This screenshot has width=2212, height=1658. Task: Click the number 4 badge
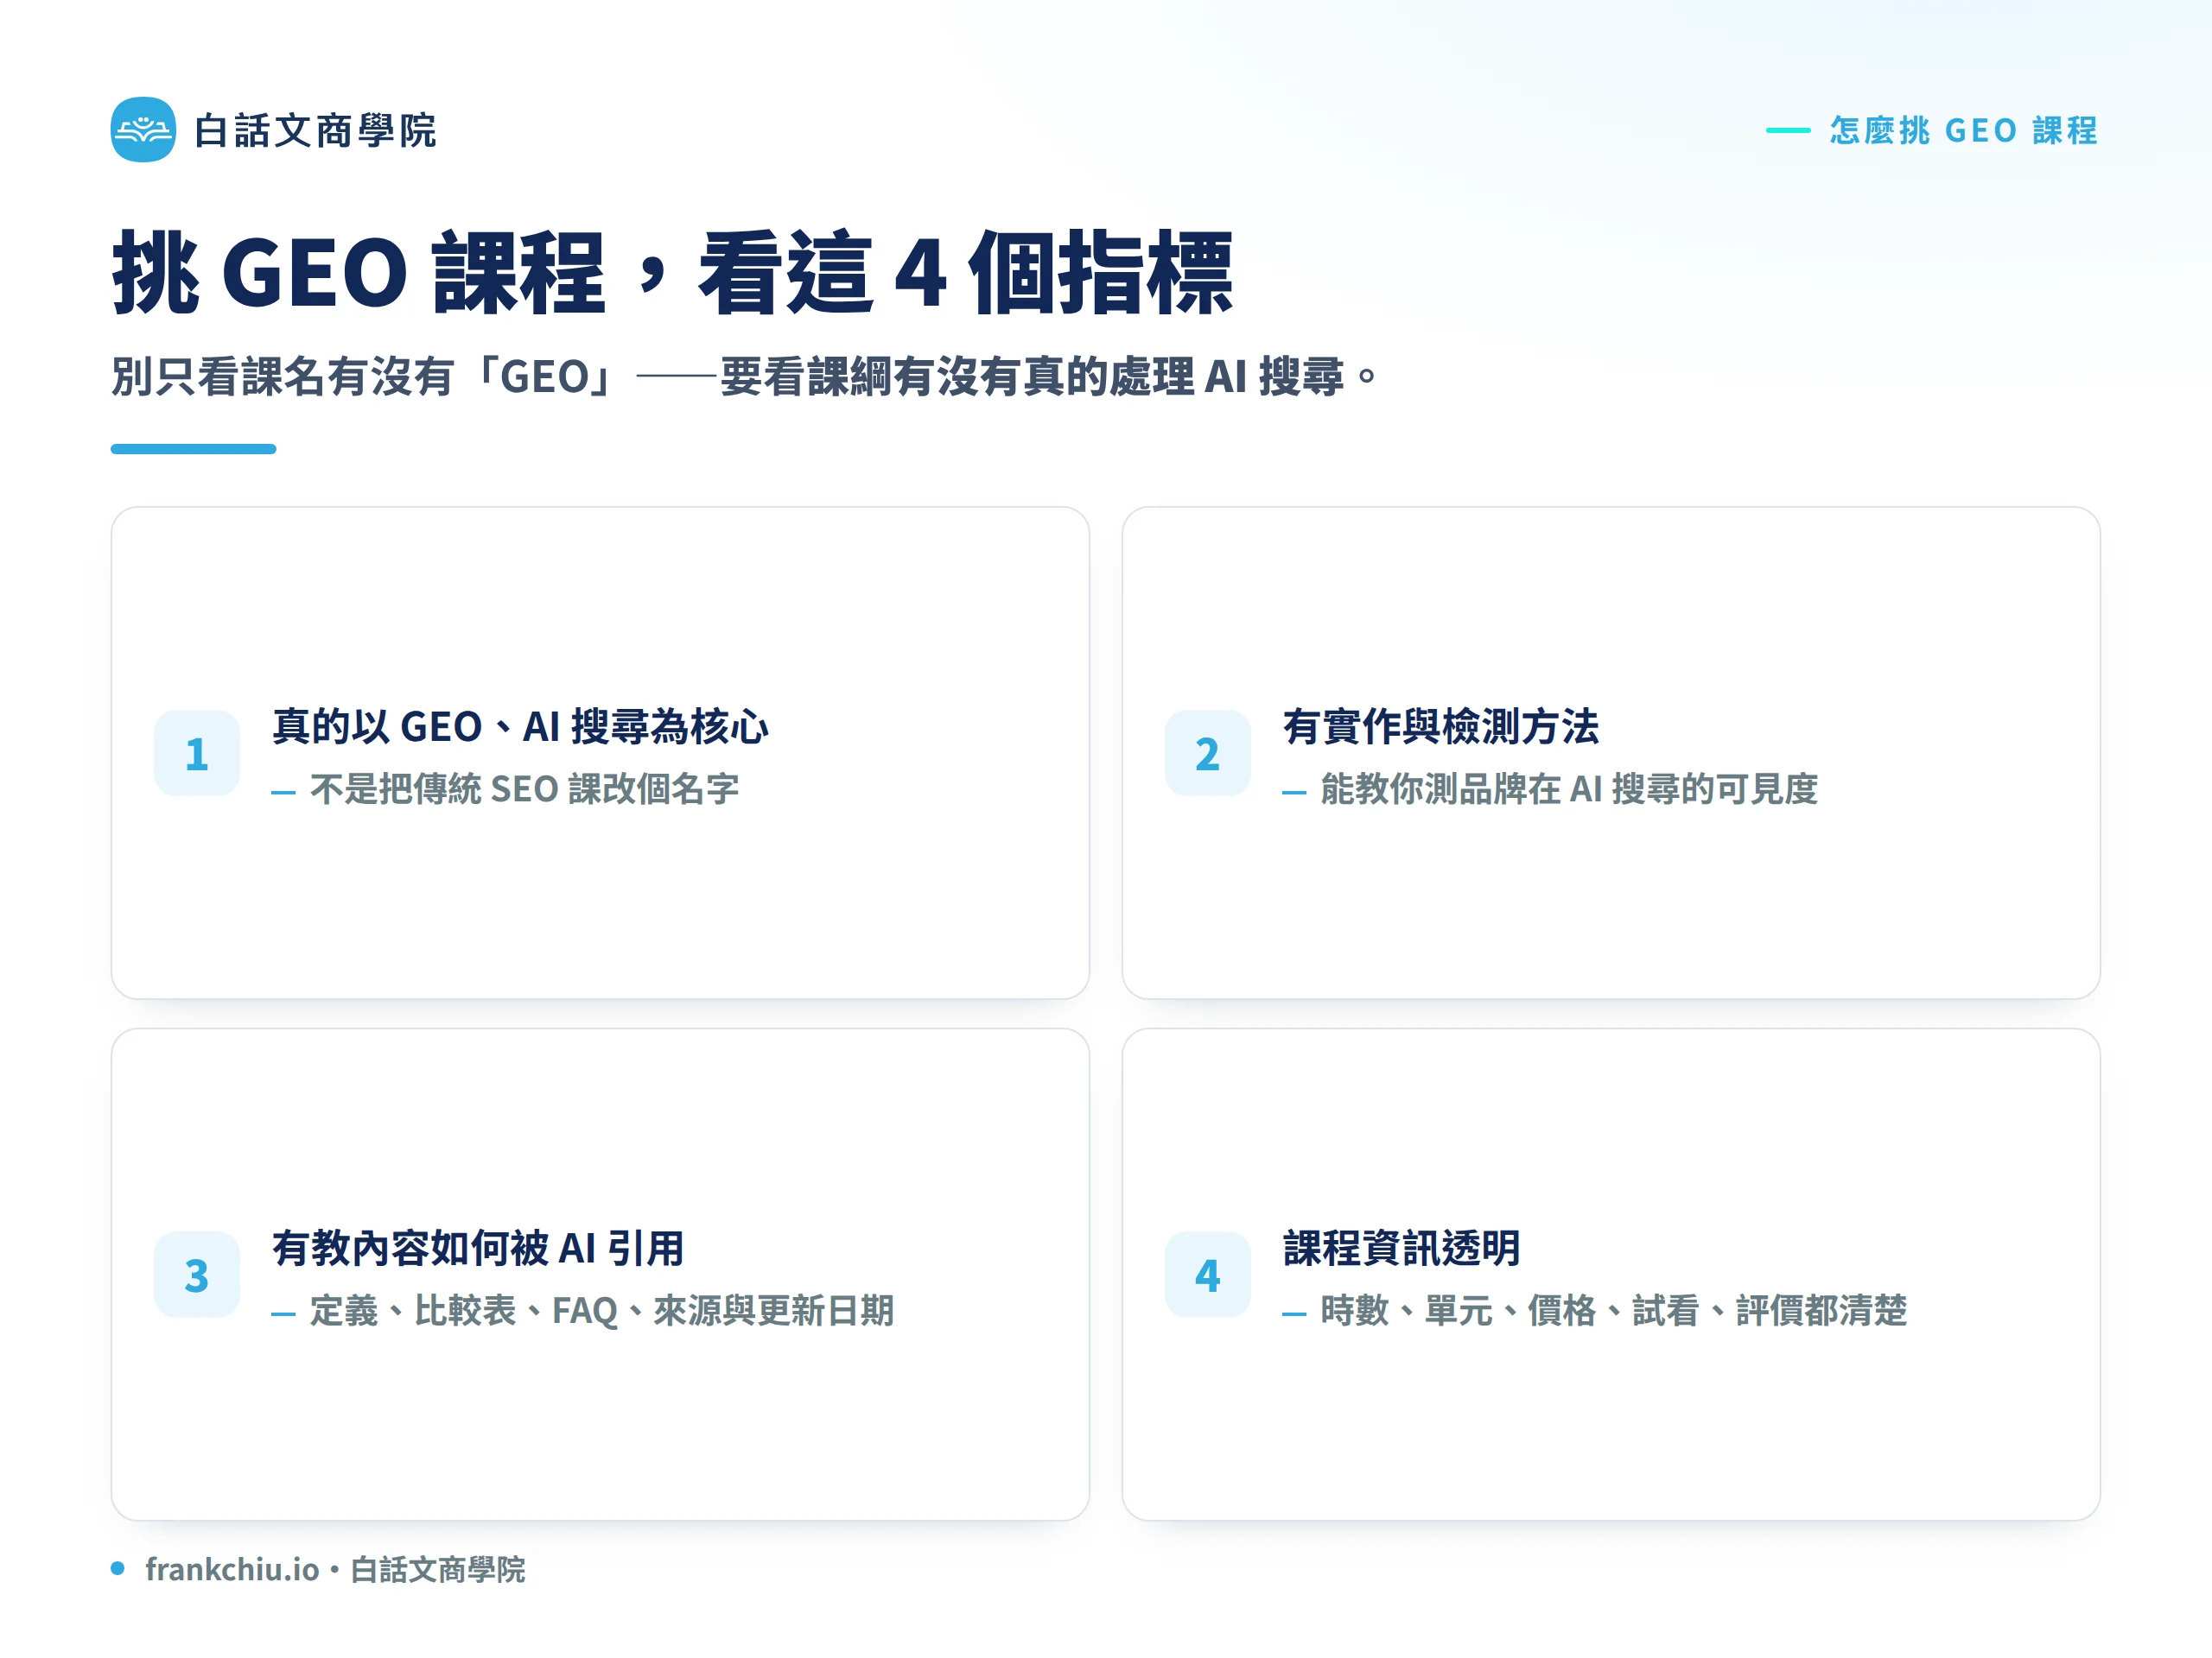pyautogui.click(x=1208, y=1275)
